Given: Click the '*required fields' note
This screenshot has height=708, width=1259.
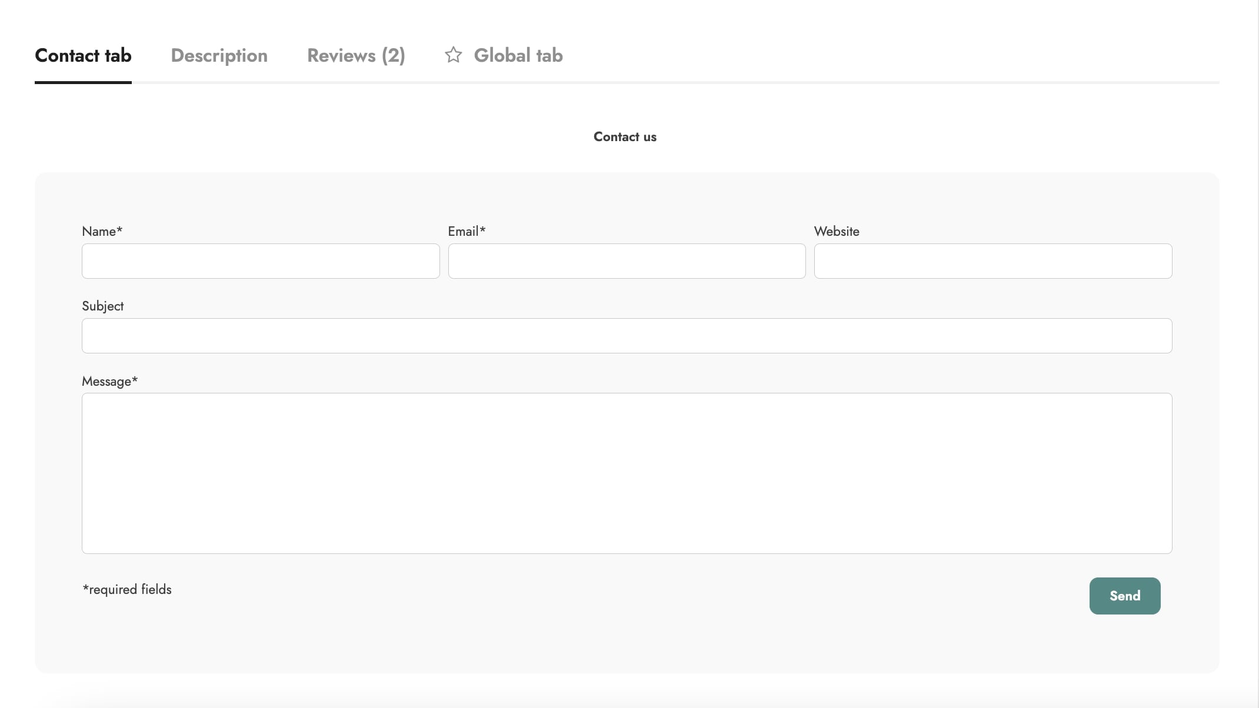Looking at the screenshot, I should (x=127, y=589).
